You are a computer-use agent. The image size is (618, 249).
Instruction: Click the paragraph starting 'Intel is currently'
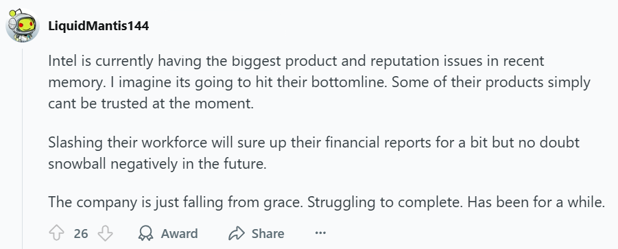(x=319, y=82)
